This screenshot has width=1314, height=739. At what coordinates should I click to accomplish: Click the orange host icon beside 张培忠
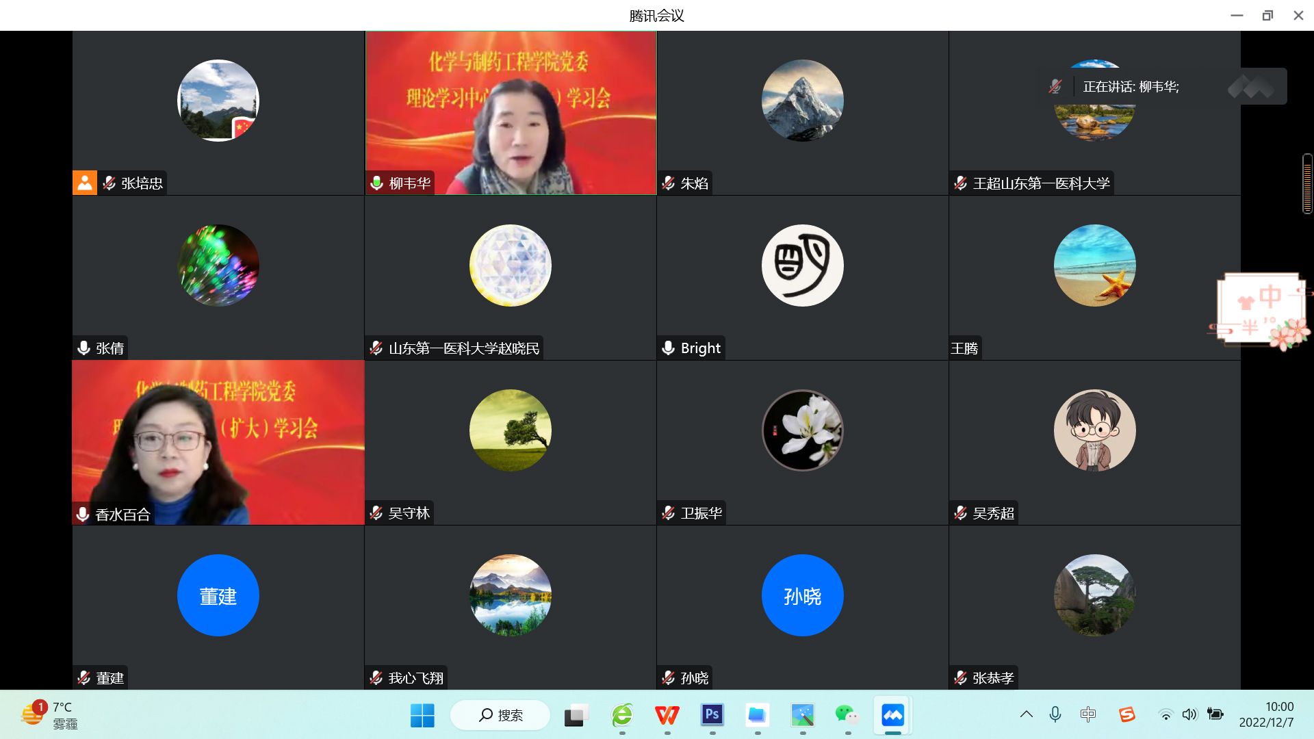[x=85, y=183]
